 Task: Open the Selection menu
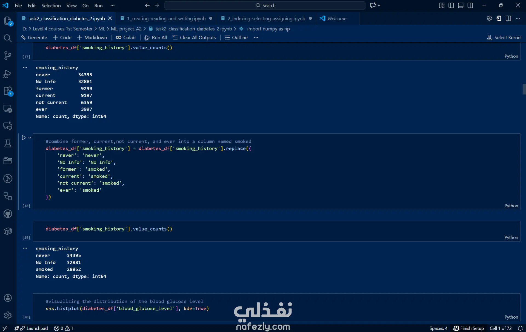click(x=51, y=5)
